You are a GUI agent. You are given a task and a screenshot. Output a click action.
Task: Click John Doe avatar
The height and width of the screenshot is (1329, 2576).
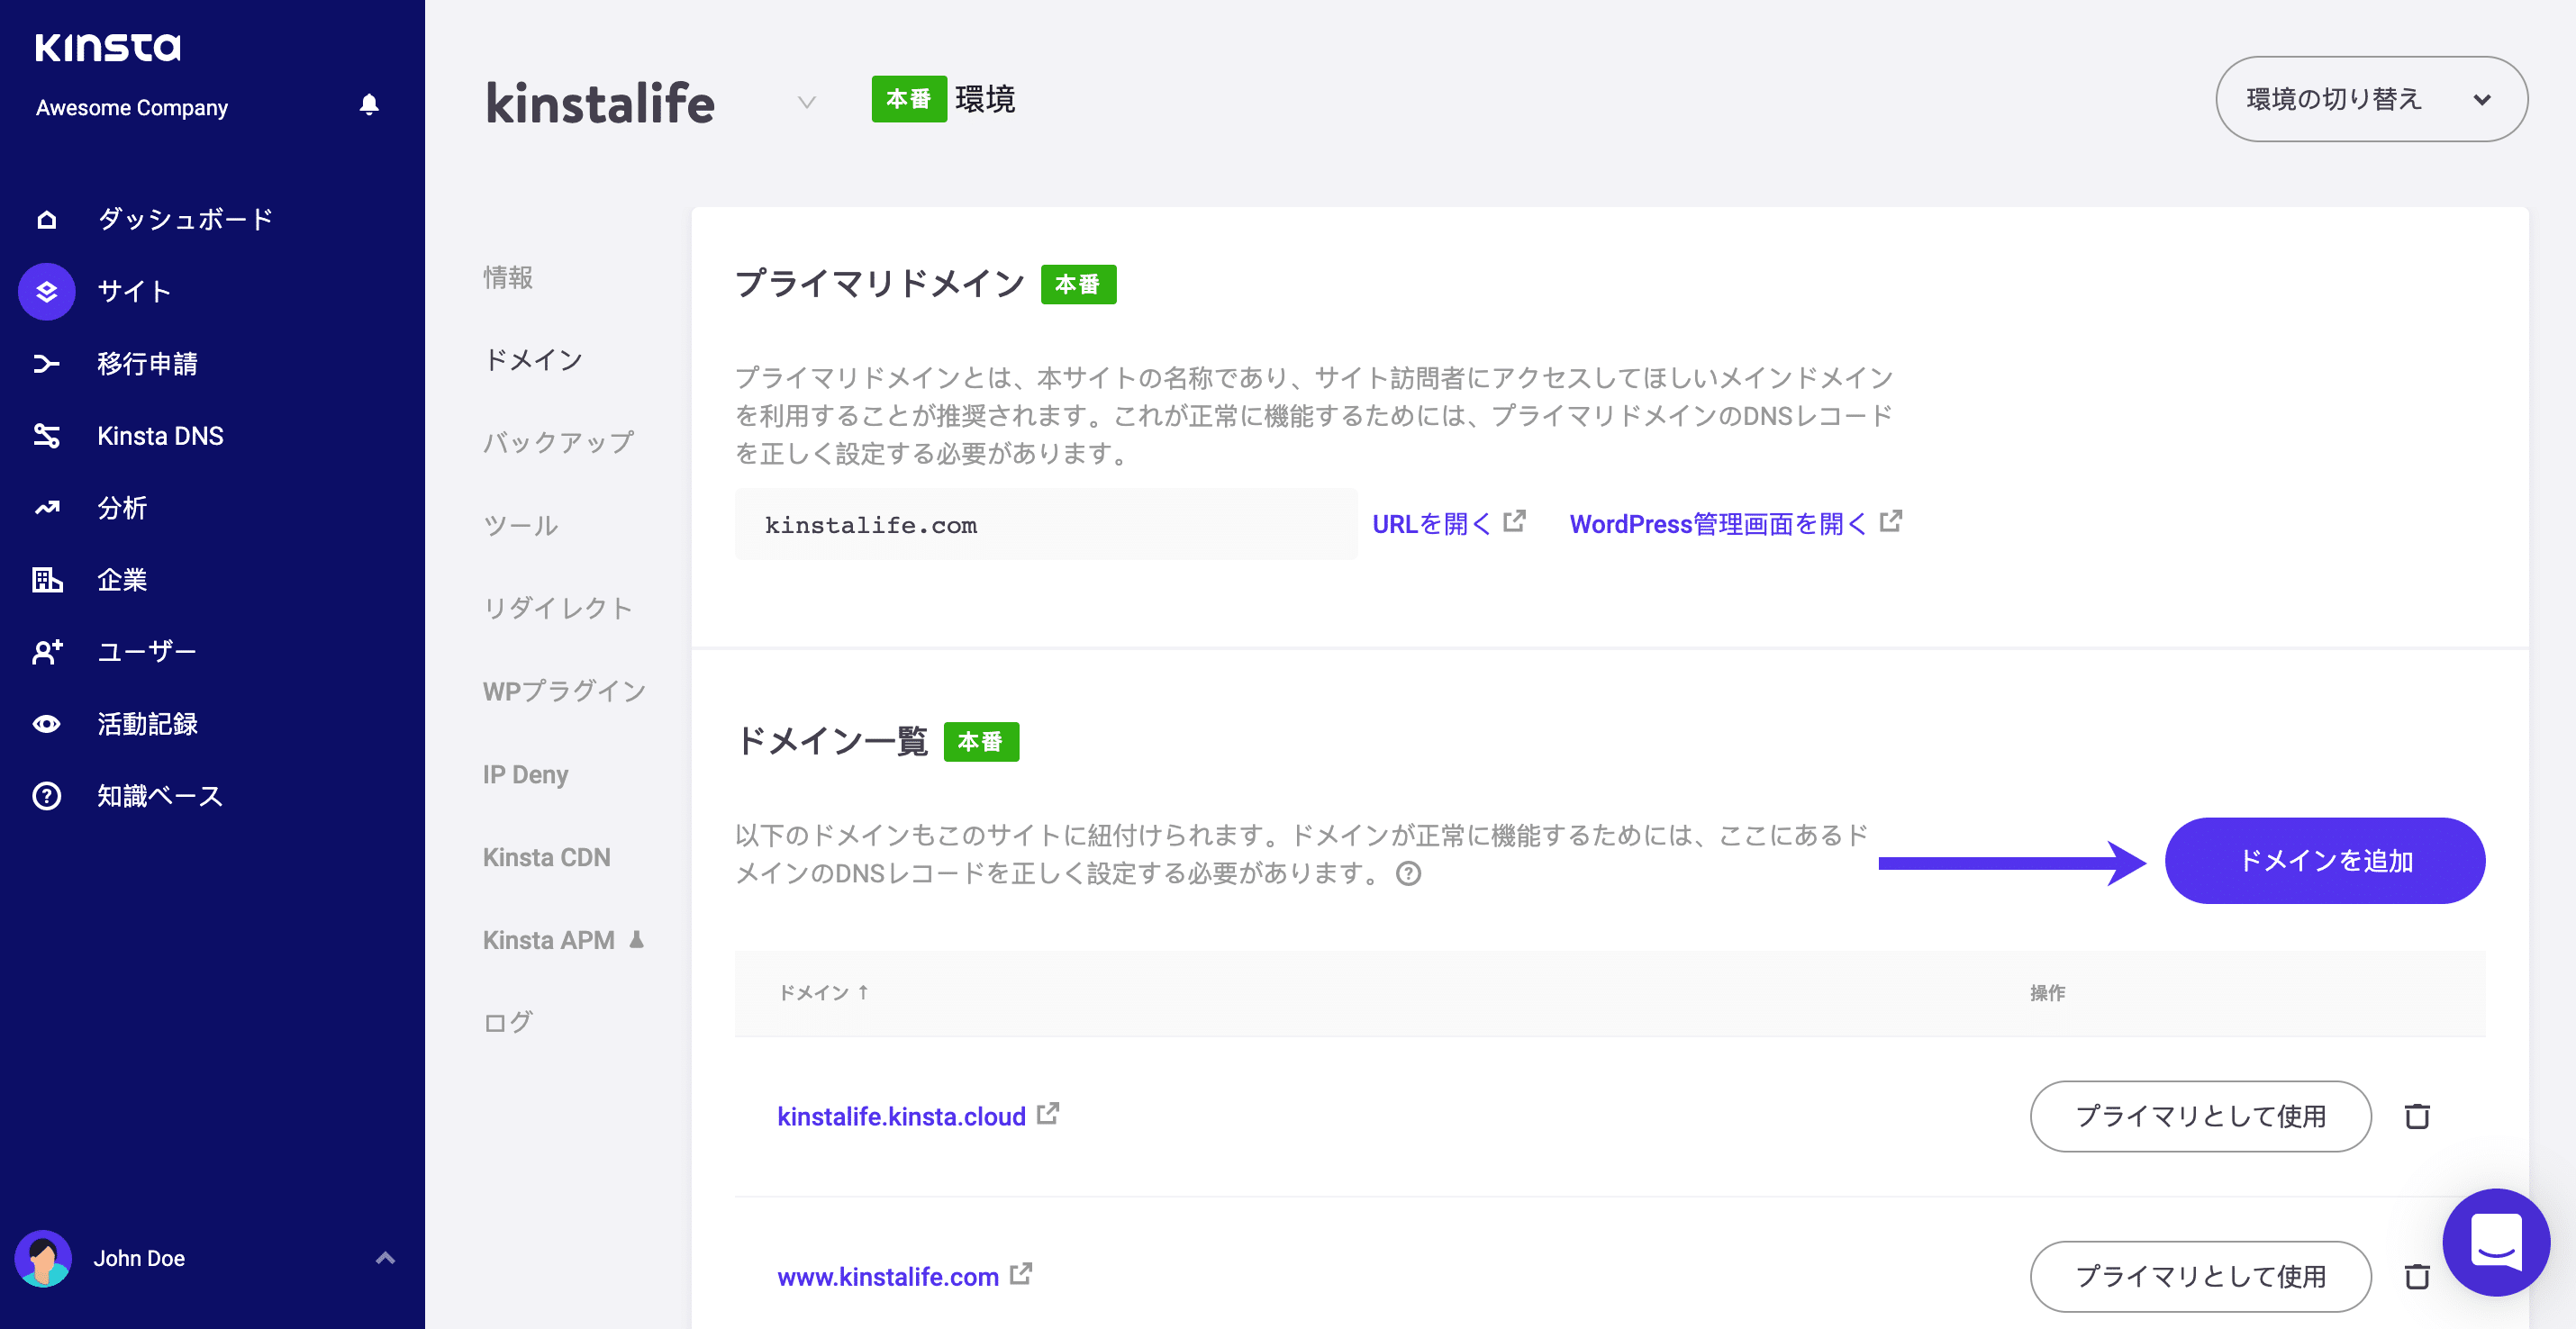[x=43, y=1258]
